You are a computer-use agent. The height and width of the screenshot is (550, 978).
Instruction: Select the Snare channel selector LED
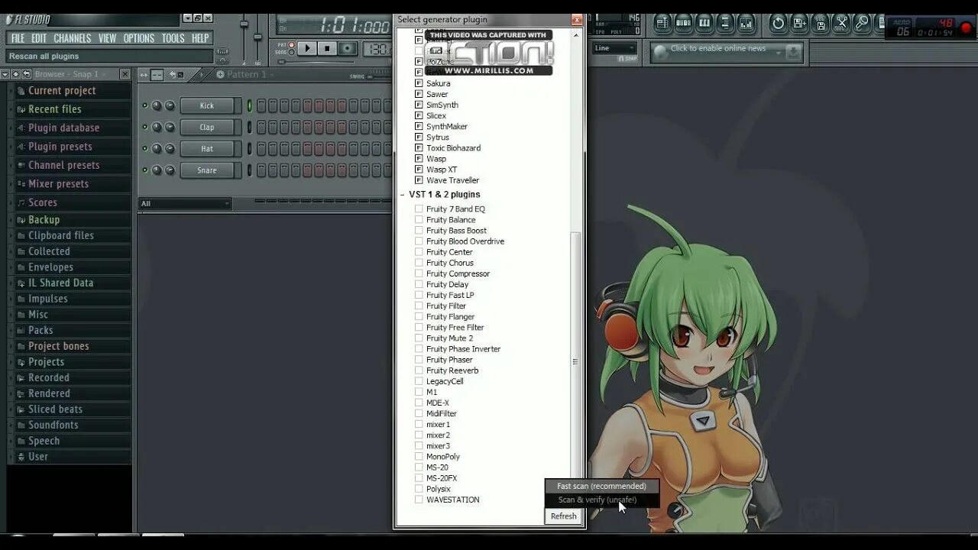(x=249, y=170)
